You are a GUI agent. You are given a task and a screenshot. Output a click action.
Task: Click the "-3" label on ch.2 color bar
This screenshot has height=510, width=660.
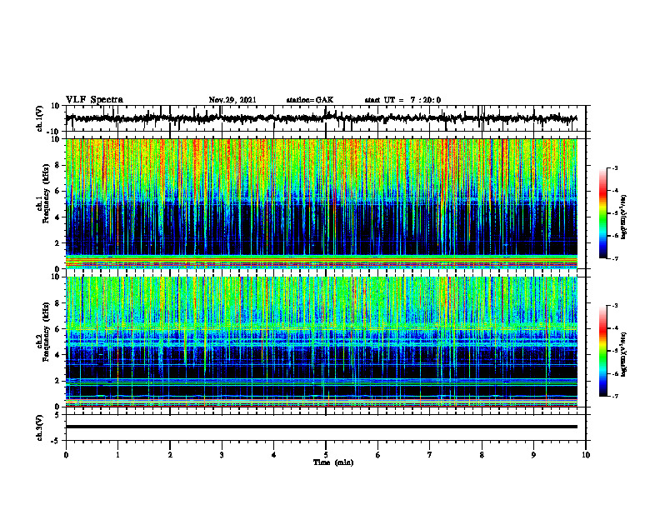click(x=614, y=306)
